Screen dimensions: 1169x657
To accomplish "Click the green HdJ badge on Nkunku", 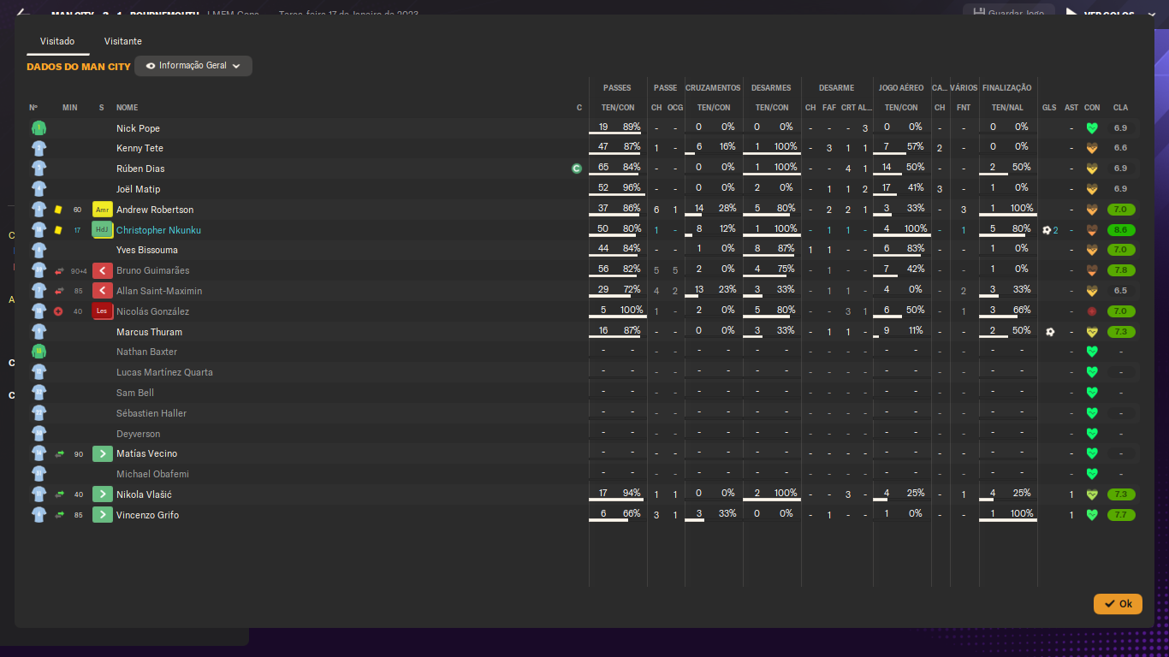I will [x=103, y=230].
